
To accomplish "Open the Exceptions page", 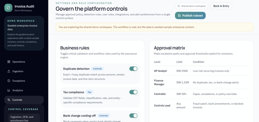I will (x=24, y=81).
